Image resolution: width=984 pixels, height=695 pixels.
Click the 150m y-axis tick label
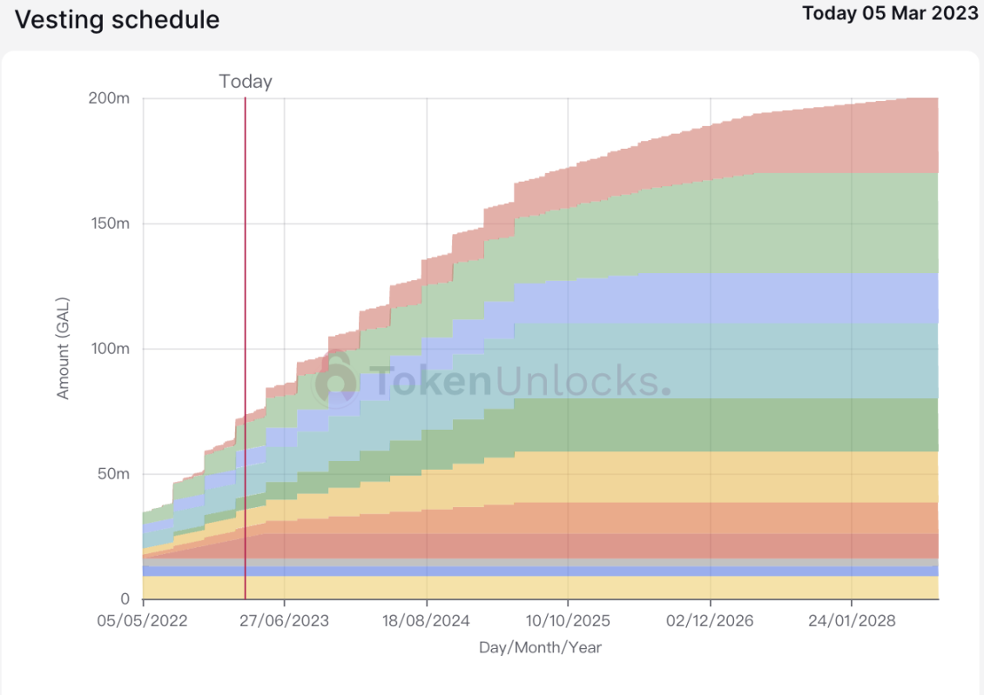(x=111, y=224)
